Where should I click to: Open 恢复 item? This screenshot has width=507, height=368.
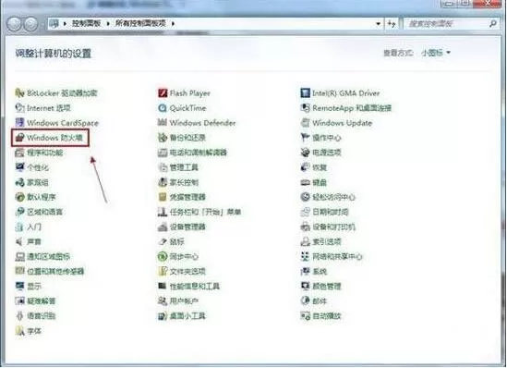[x=314, y=167]
